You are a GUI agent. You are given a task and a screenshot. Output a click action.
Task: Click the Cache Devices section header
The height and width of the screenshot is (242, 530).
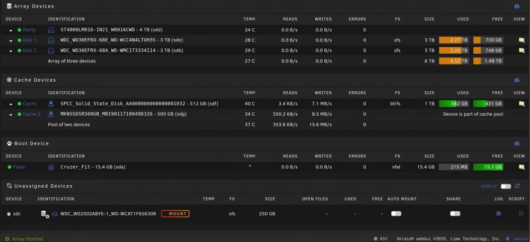point(35,80)
